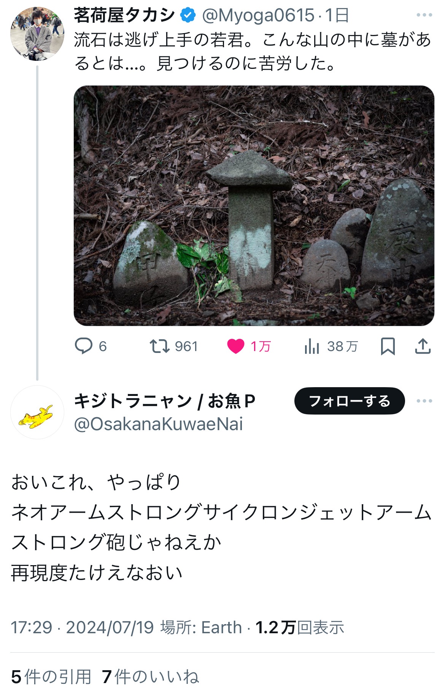This screenshot has height=696, width=445.
Task: View the 7件のいいね likes list
Action: [151, 677]
